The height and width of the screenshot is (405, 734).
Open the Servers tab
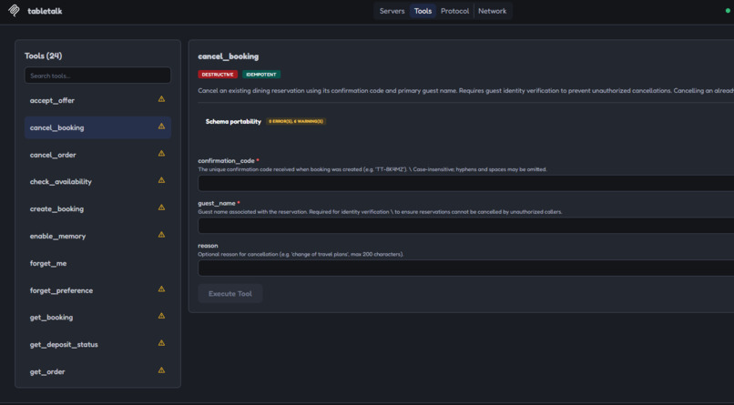click(x=392, y=11)
